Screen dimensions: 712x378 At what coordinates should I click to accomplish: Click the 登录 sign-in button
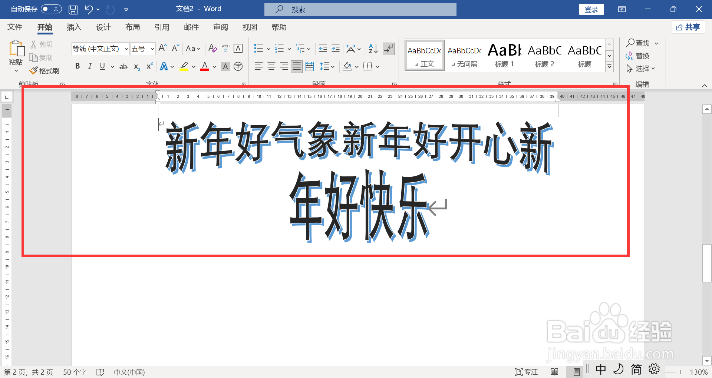point(591,9)
